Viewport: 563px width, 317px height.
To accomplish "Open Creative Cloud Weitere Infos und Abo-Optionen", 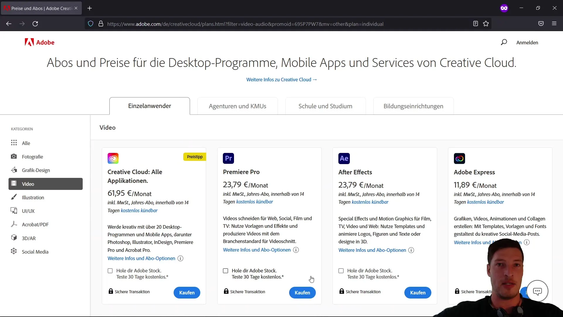I will tap(141, 258).
